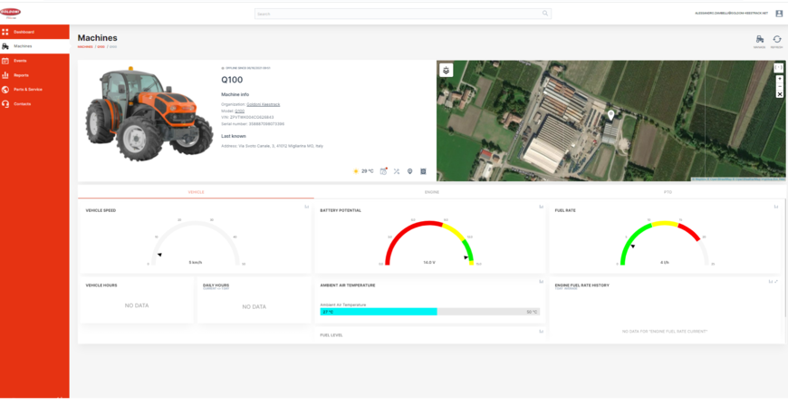
Task: Click the Refresh icon at top right
Action: pyautogui.click(x=776, y=40)
